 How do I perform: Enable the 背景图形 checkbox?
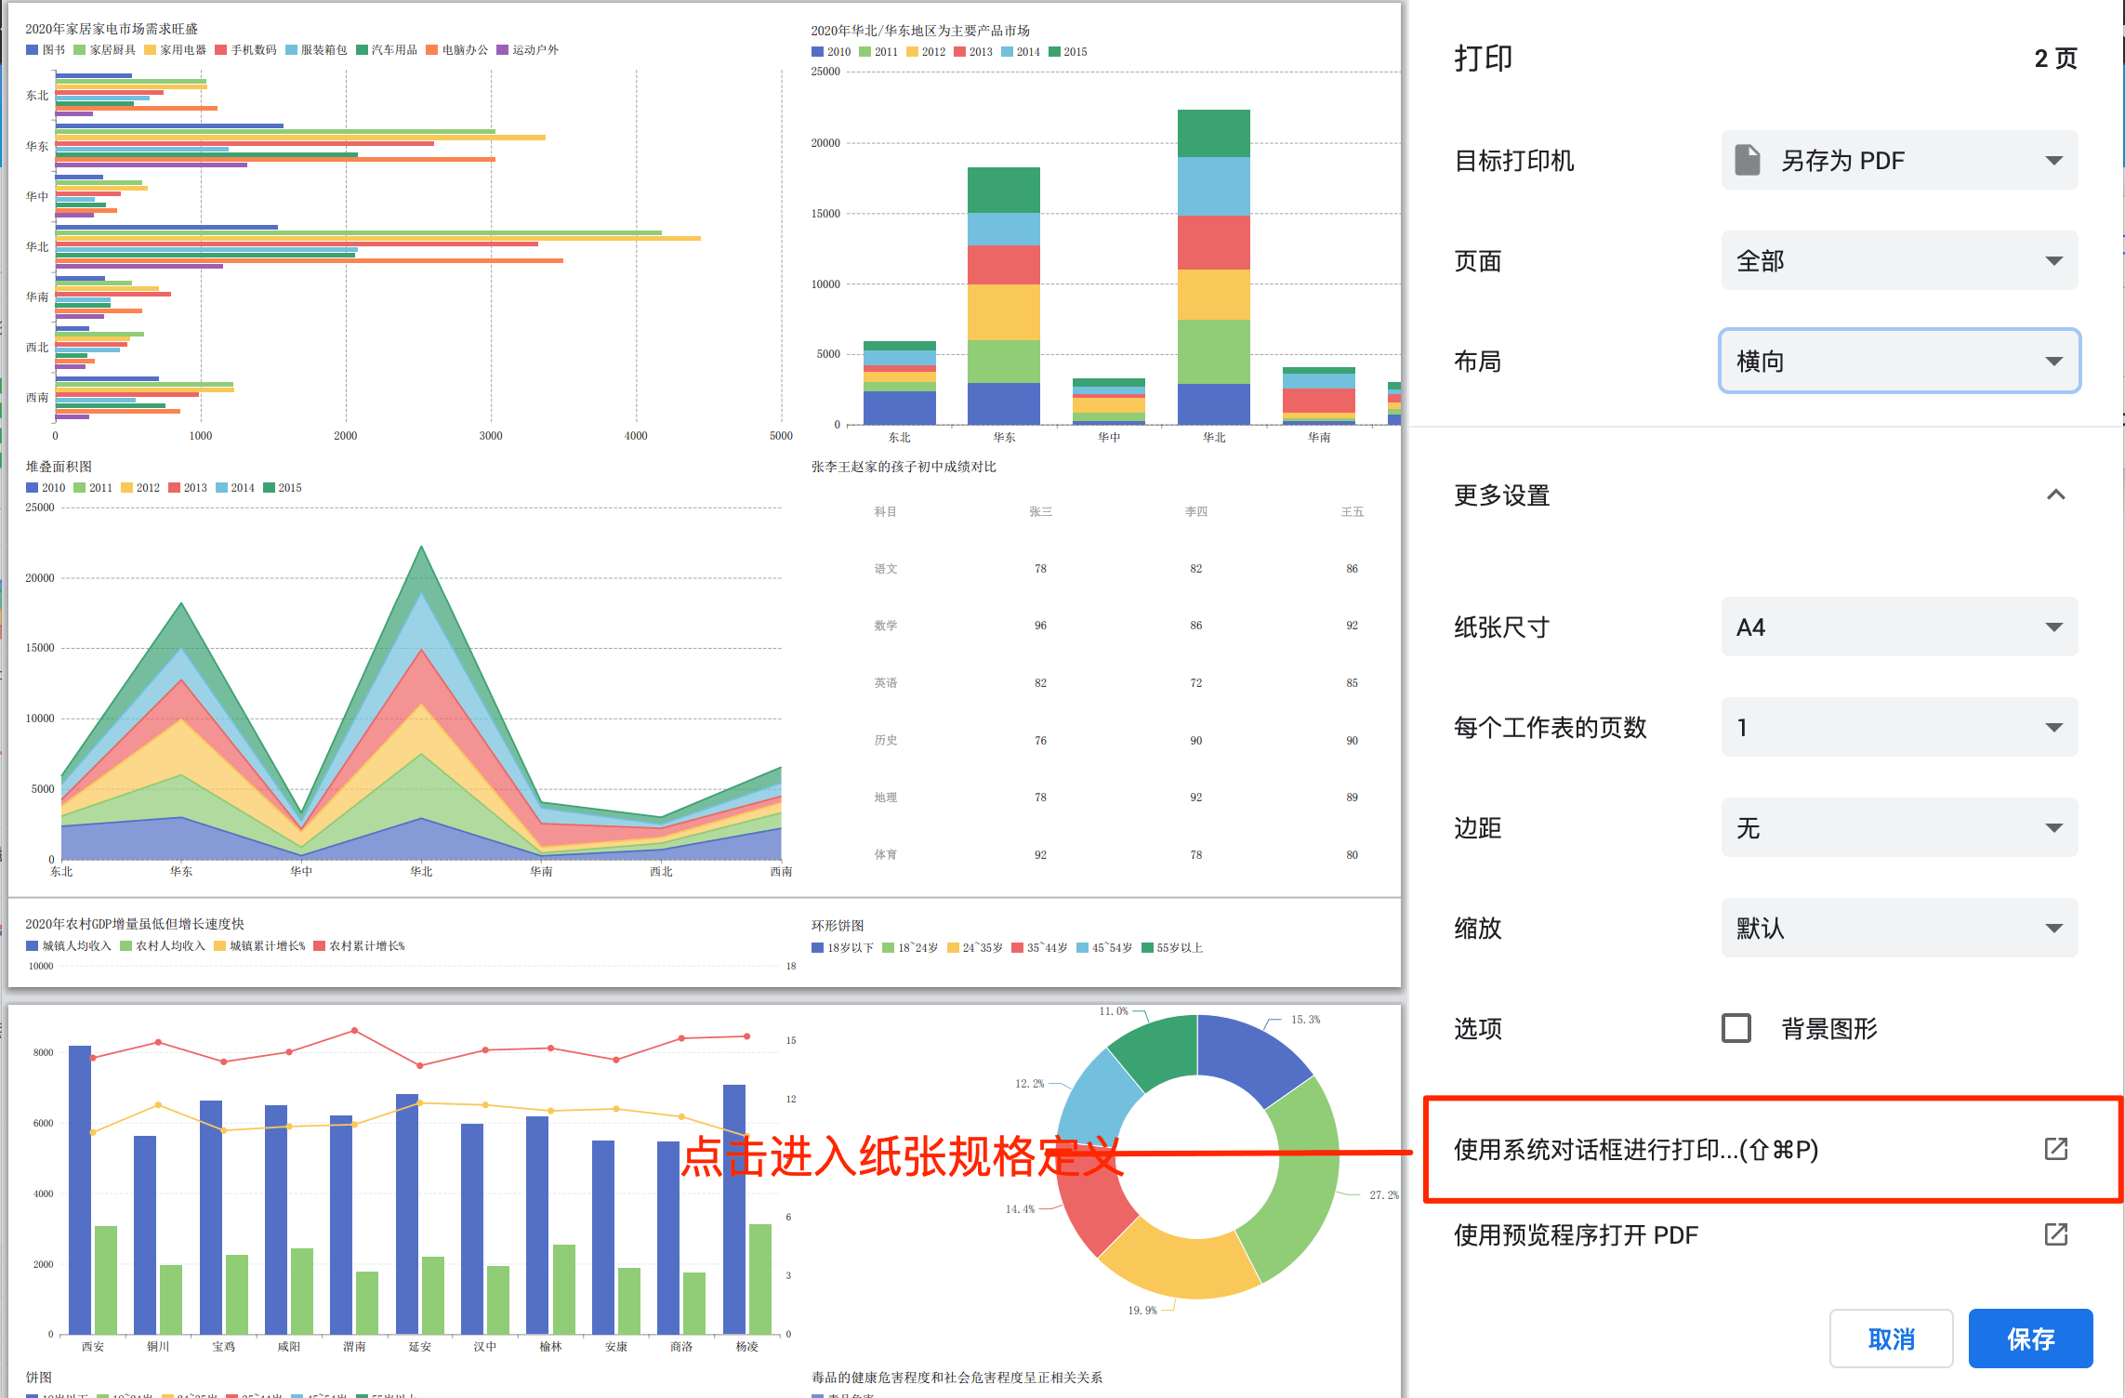1736,1028
